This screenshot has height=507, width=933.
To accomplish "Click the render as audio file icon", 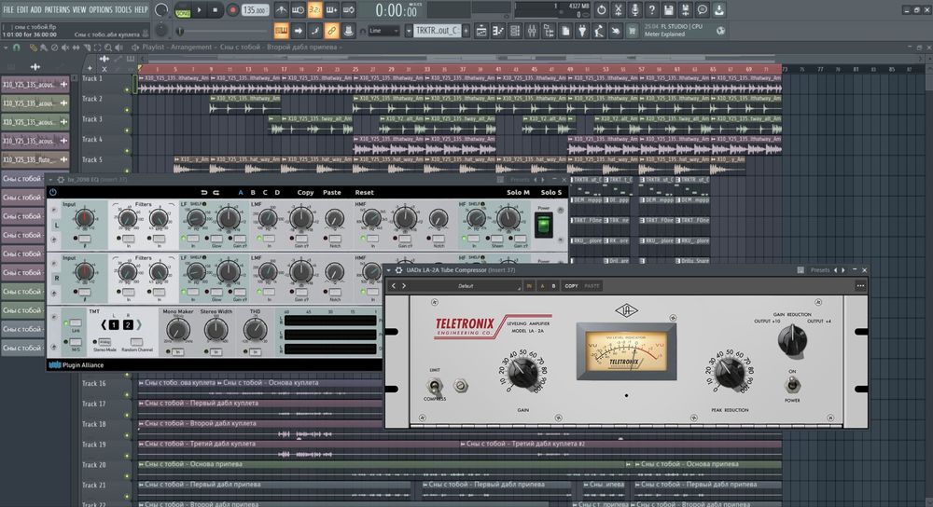I will [686, 9].
